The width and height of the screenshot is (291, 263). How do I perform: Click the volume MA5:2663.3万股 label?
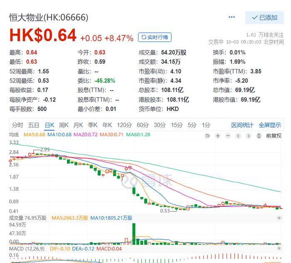[69, 218]
